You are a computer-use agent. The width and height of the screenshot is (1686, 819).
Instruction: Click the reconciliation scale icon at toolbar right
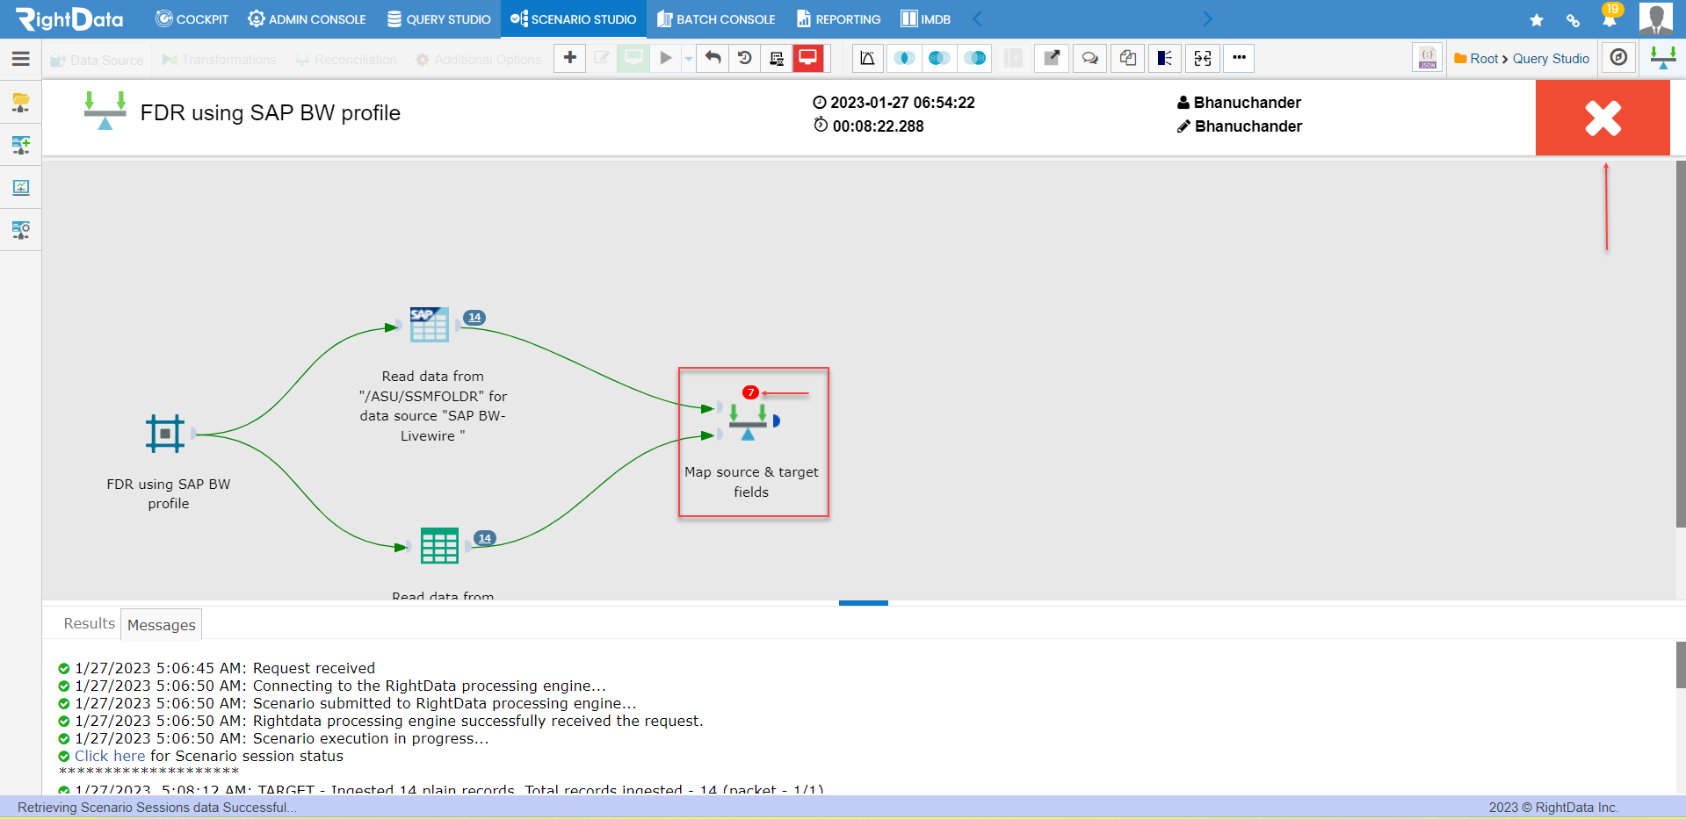click(x=1662, y=58)
